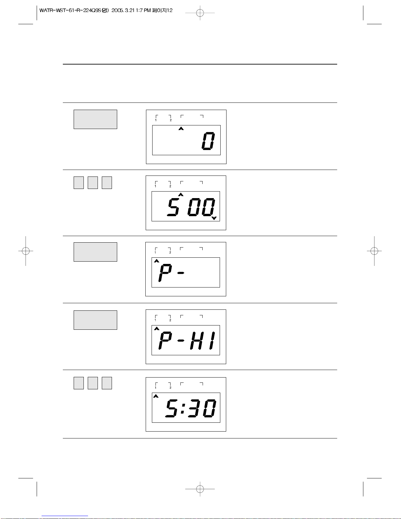
Task: Click the middle small gray button beside "5 00"
Action: (93, 183)
